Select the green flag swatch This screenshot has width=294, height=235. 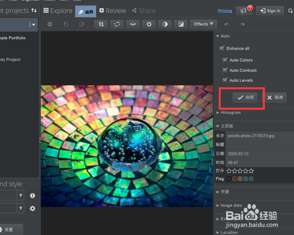[251, 179]
